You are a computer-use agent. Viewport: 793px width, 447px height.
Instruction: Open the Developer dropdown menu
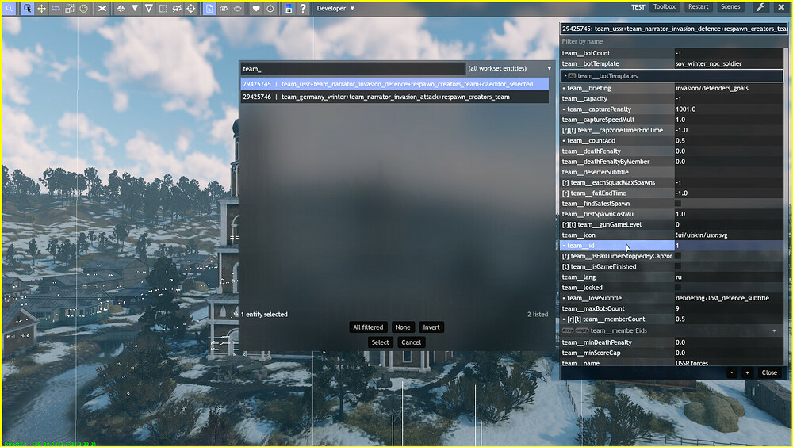point(335,8)
